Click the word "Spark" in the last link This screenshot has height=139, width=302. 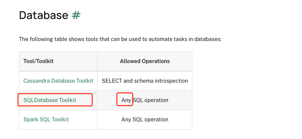[x=30, y=119]
